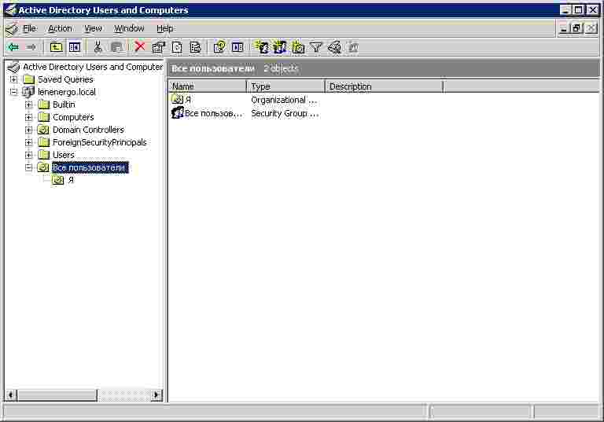Sort list by Name column header
This screenshot has width=604, height=422.
coord(208,86)
